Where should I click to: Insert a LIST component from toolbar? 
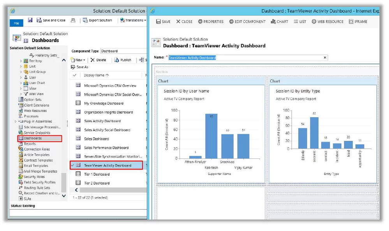pos(296,22)
